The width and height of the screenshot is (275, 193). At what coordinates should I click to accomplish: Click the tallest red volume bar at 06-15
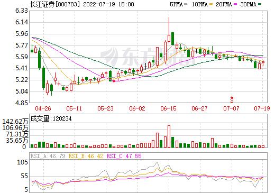pyautogui.click(x=169, y=136)
